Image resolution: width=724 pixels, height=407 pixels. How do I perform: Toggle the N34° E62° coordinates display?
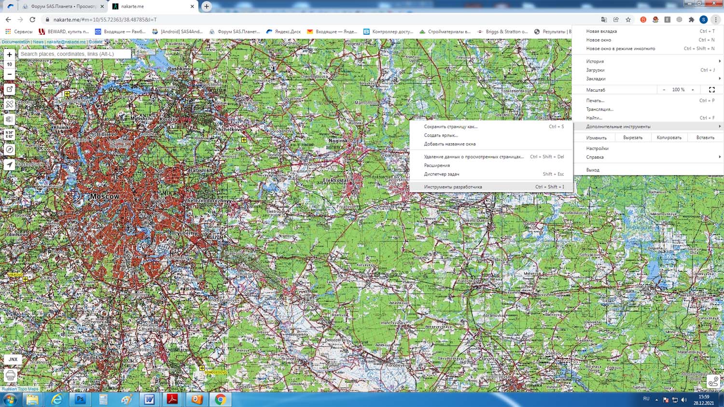click(9, 135)
